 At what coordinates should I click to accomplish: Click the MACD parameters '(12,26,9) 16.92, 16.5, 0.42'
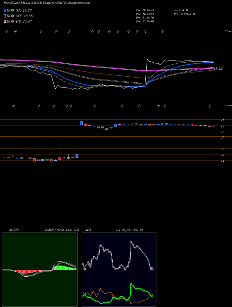point(61,230)
